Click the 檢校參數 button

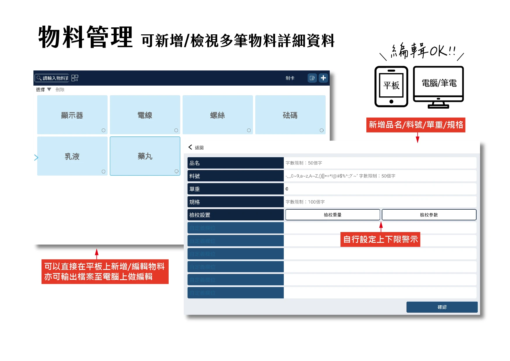429,215
